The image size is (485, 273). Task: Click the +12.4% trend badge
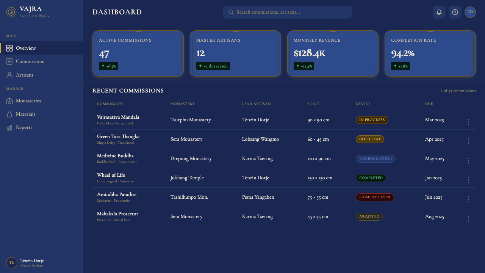click(x=304, y=66)
